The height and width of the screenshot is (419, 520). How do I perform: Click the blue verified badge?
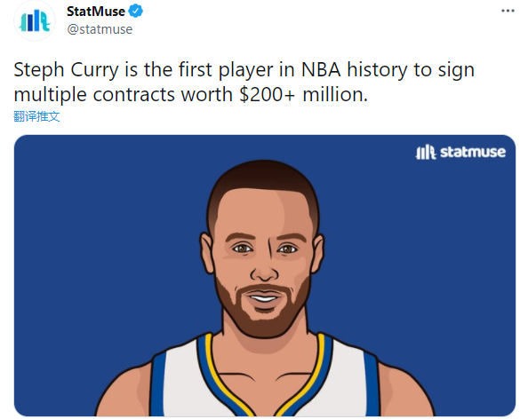click(x=136, y=12)
